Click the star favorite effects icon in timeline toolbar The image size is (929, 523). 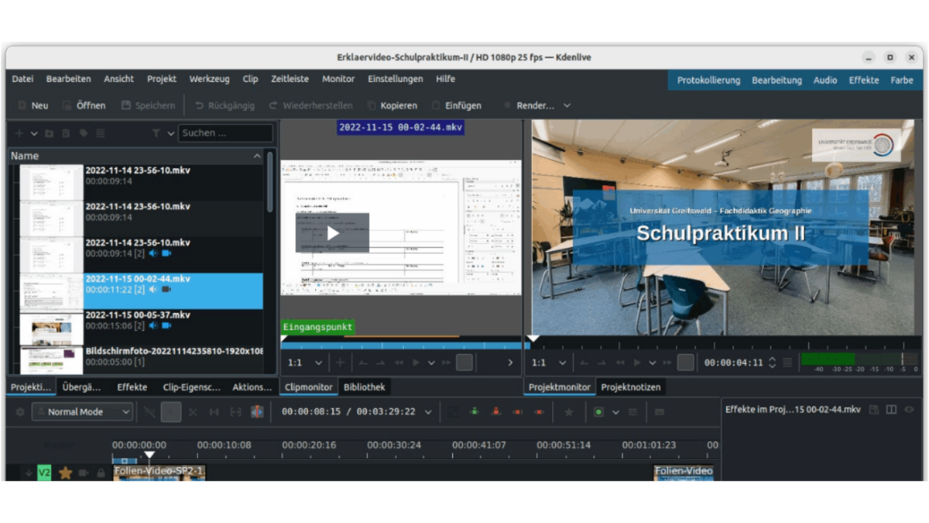click(568, 412)
